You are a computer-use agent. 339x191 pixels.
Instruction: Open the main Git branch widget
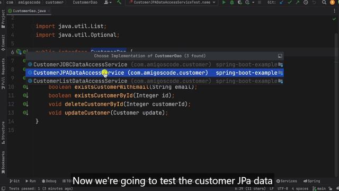(319, 189)
